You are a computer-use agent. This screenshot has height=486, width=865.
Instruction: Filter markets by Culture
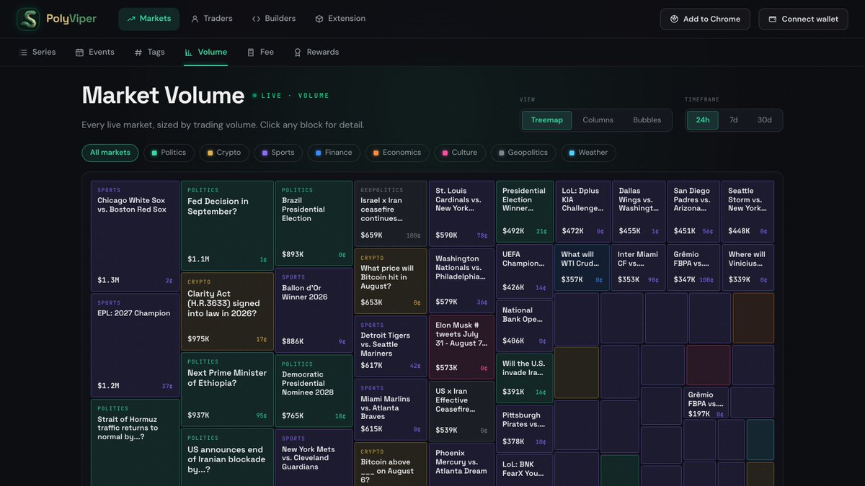460,153
